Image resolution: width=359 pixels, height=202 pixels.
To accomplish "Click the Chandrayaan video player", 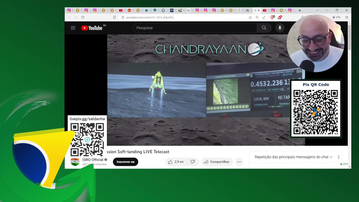I will [x=206, y=90].
